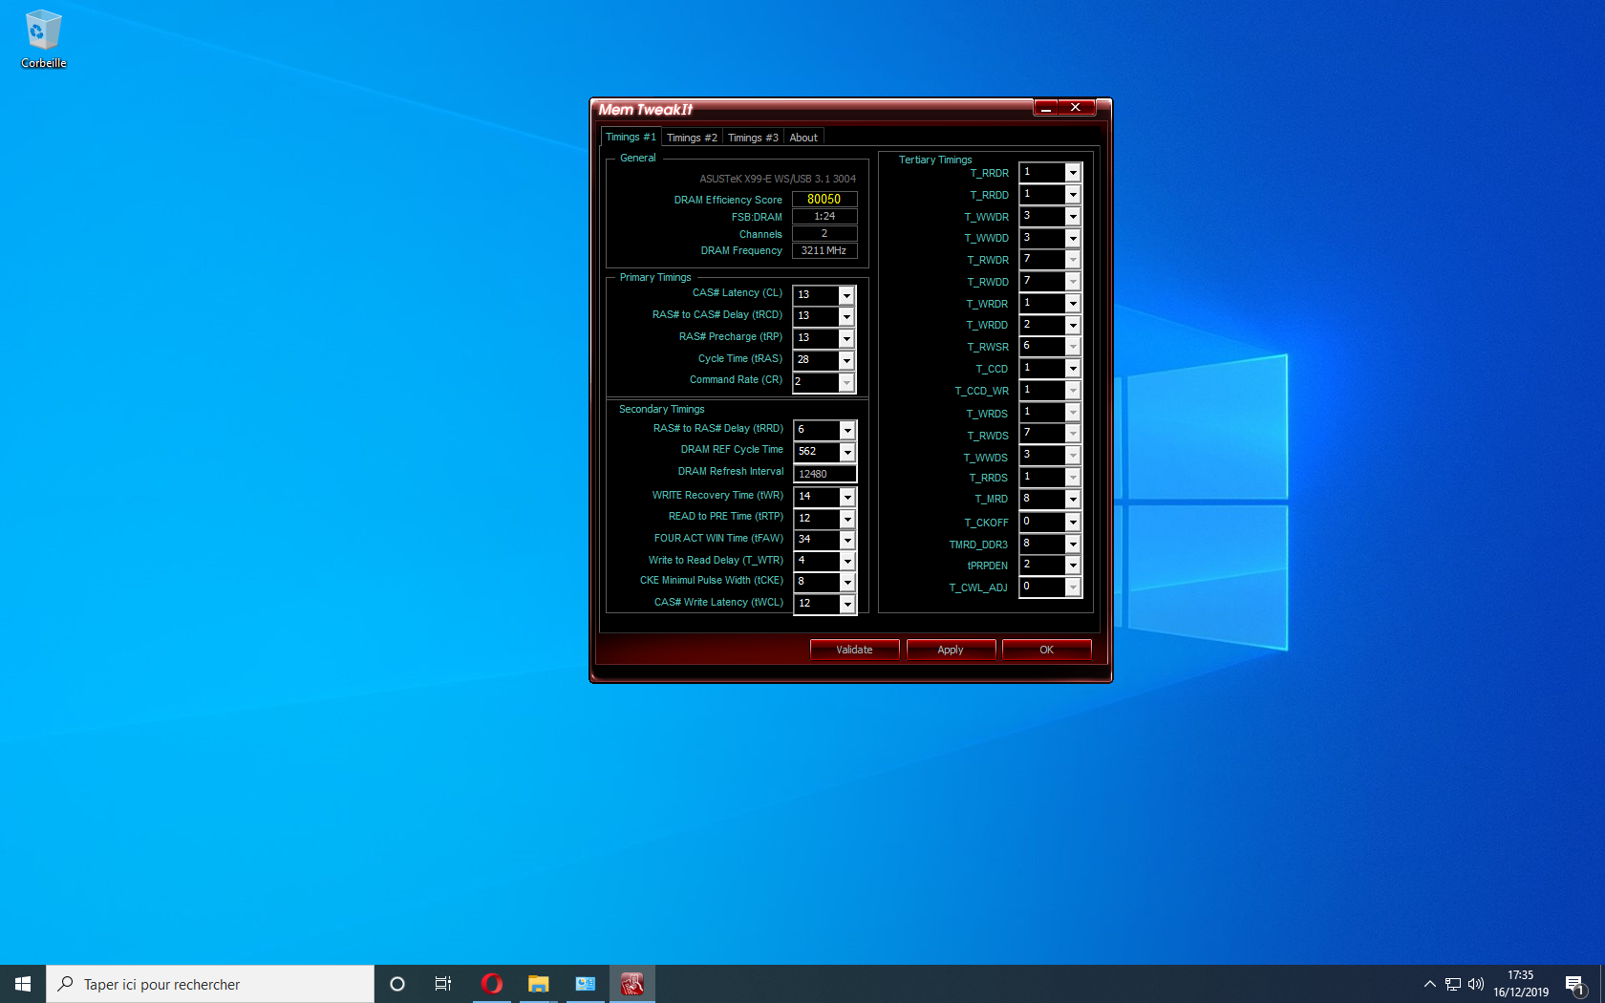The height and width of the screenshot is (1003, 1605).
Task: Expand the TMRD_DDR3 dropdown
Action: 1073,544
